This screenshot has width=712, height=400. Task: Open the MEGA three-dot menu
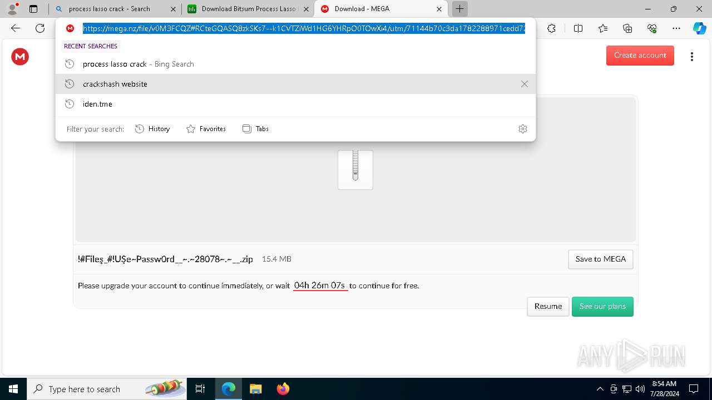tap(692, 57)
